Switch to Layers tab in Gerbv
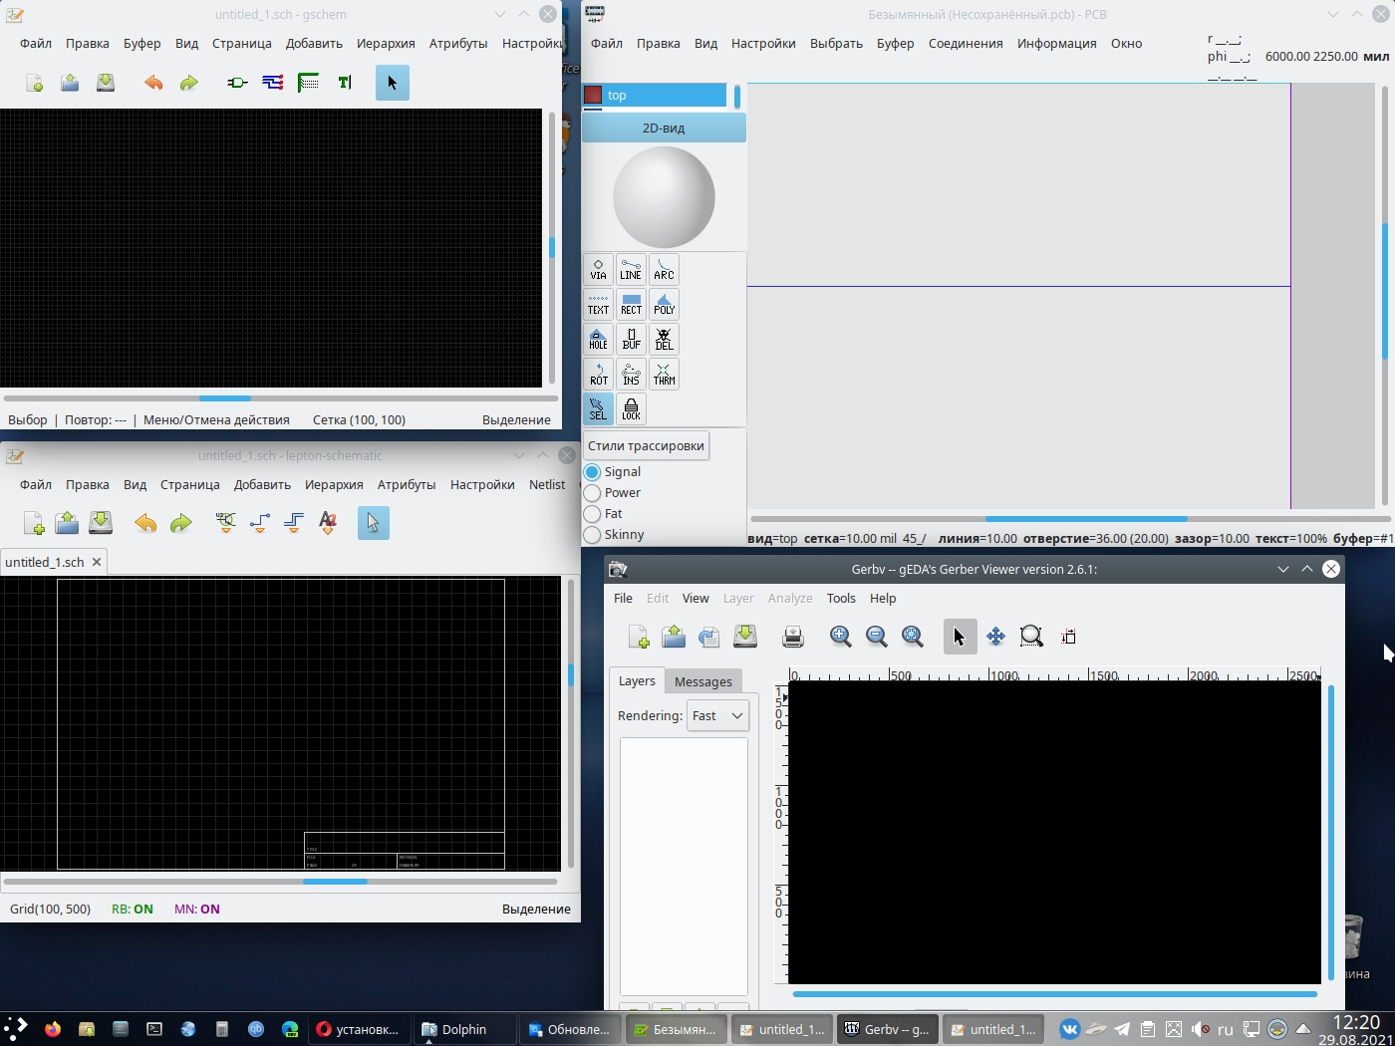 pyautogui.click(x=637, y=681)
